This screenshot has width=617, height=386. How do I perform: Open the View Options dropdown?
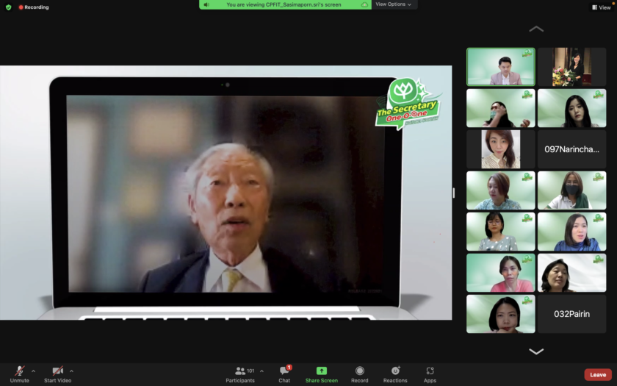394,4
